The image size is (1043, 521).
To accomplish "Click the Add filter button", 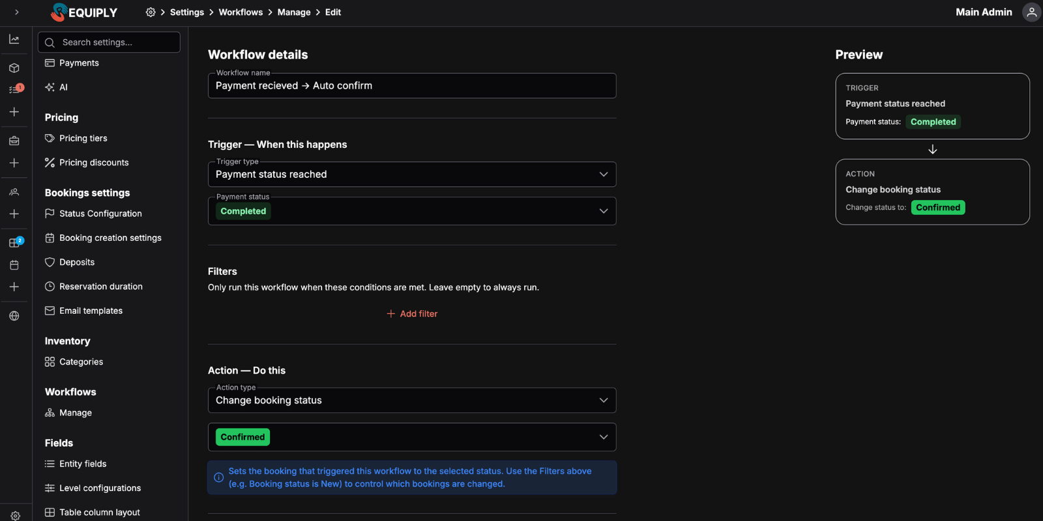I will pos(412,314).
